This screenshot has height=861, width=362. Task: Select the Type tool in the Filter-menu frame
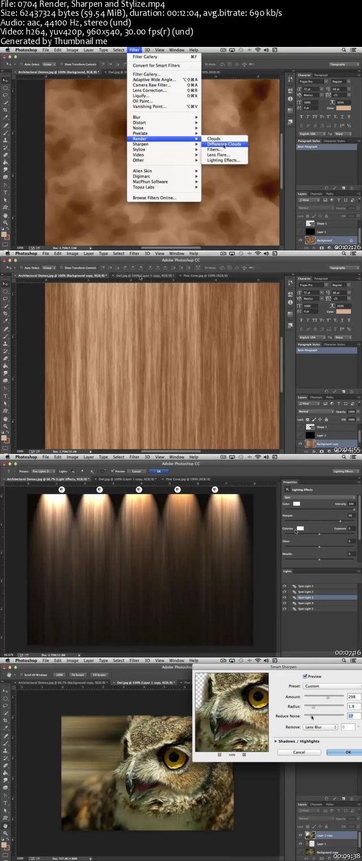(x=6, y=192)
